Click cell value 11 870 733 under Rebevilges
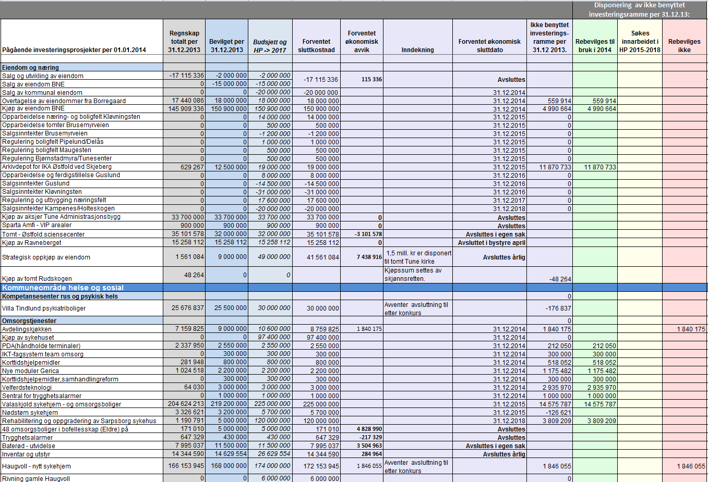708x482 pixels. (600, 167)
